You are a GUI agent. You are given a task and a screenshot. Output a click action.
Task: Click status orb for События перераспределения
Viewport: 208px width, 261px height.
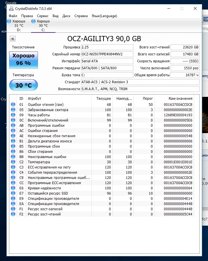point(13,172)
